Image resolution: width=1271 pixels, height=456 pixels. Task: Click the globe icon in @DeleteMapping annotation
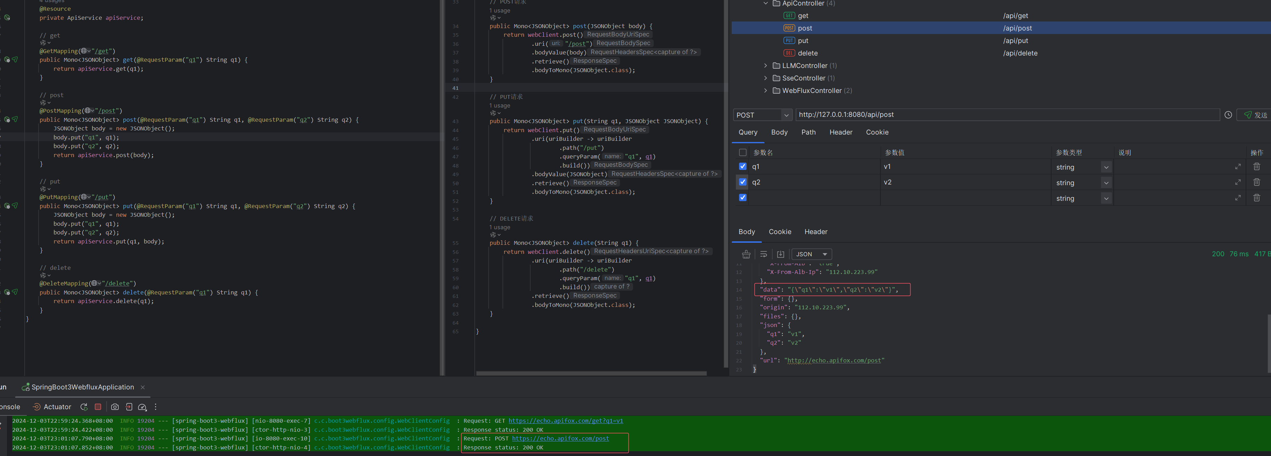pos(95,283)
